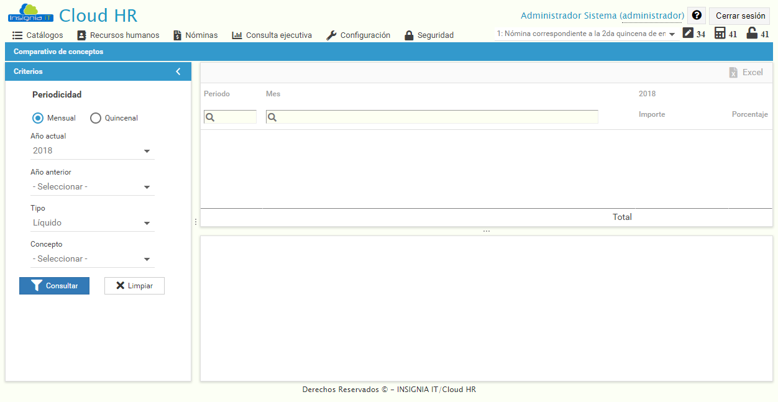This screenshot has height=402, width=778.
Task: Click the Limpiar button
Action: 134,285
